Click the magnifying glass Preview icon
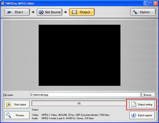Image resolution: width=159 pixels, height=123 pixels. 8,115
